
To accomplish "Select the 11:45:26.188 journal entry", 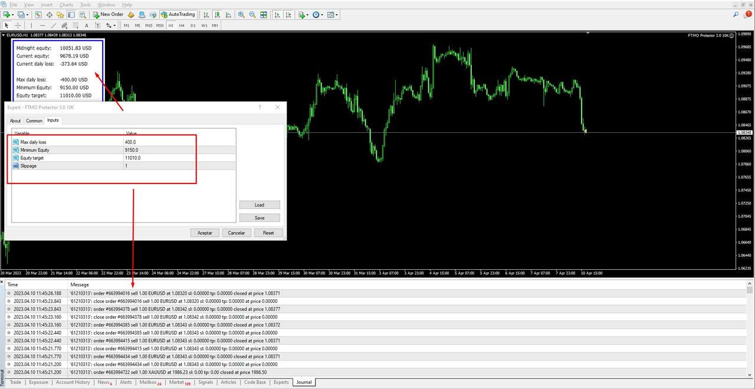I will click(x=375, y=293).
